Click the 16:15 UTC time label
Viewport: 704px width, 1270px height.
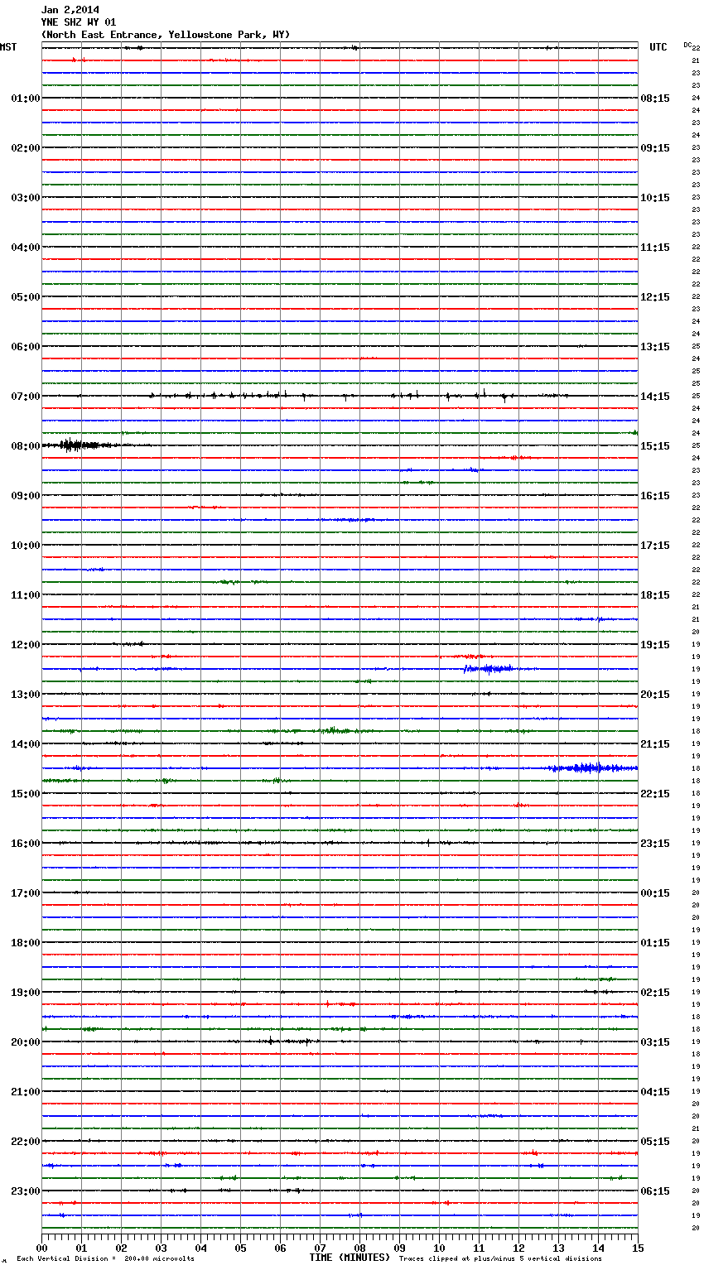(655, 496)
